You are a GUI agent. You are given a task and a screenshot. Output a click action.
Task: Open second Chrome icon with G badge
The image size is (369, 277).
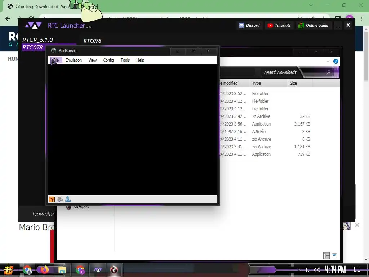point(80,270)
